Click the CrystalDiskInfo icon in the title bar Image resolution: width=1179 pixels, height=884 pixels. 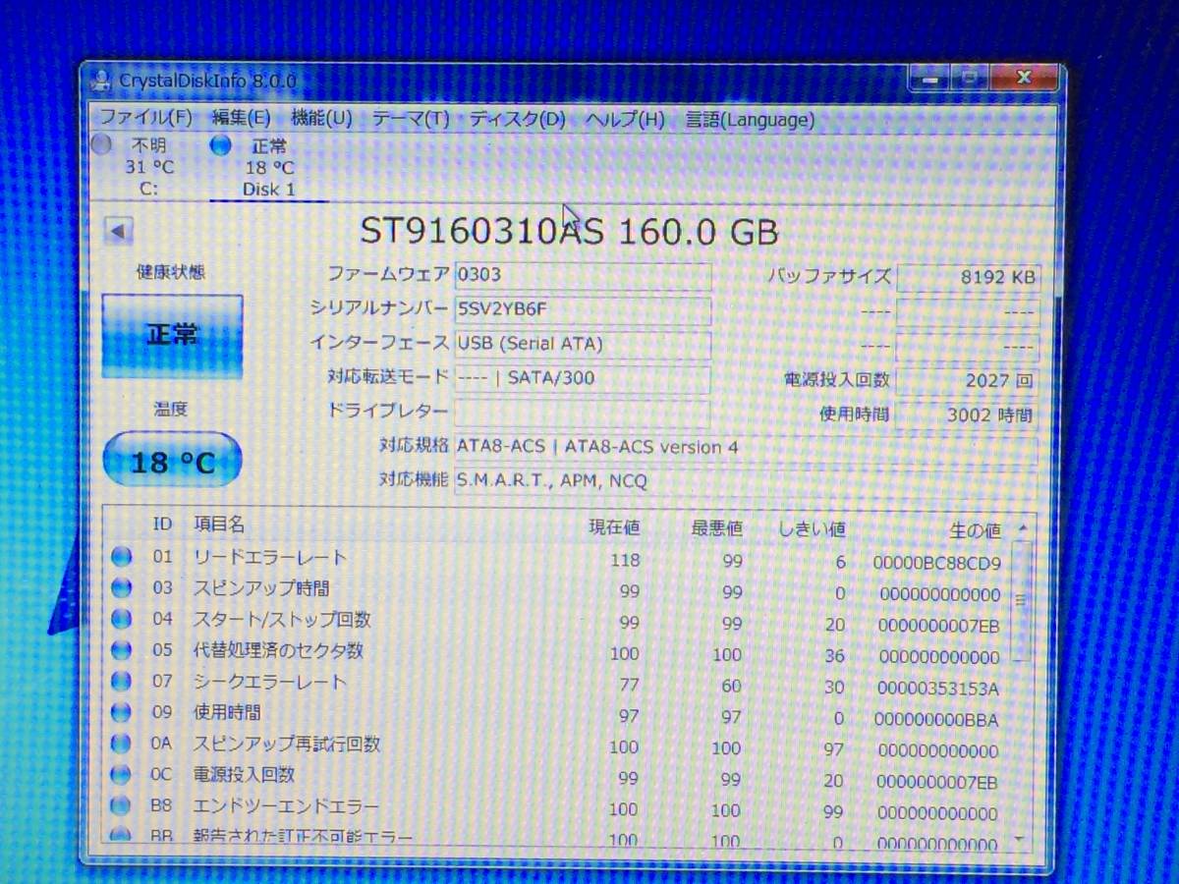100,80
